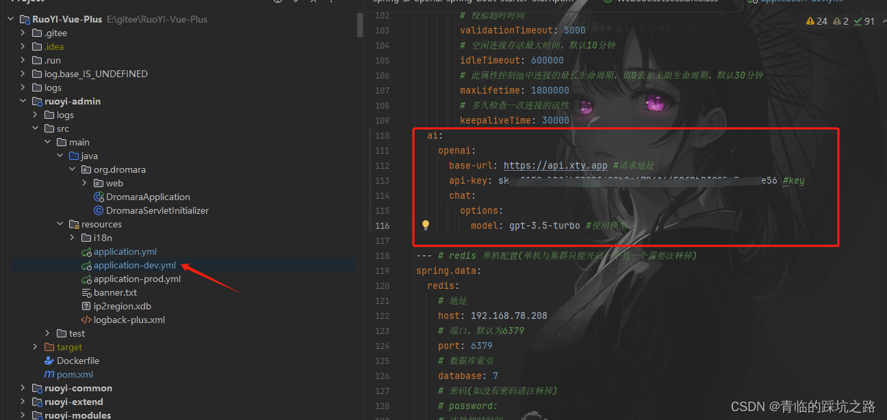
Task: Hide the Project tool window
Action: pyautogui.click(x=313, y=2)
